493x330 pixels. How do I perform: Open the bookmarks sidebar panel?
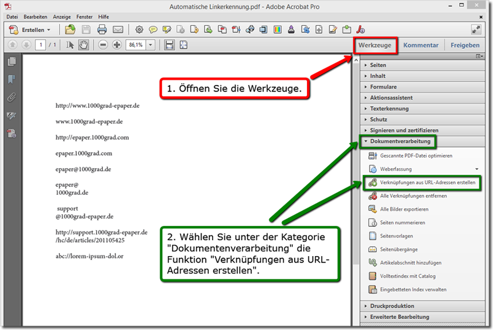(x=12, y=79)
